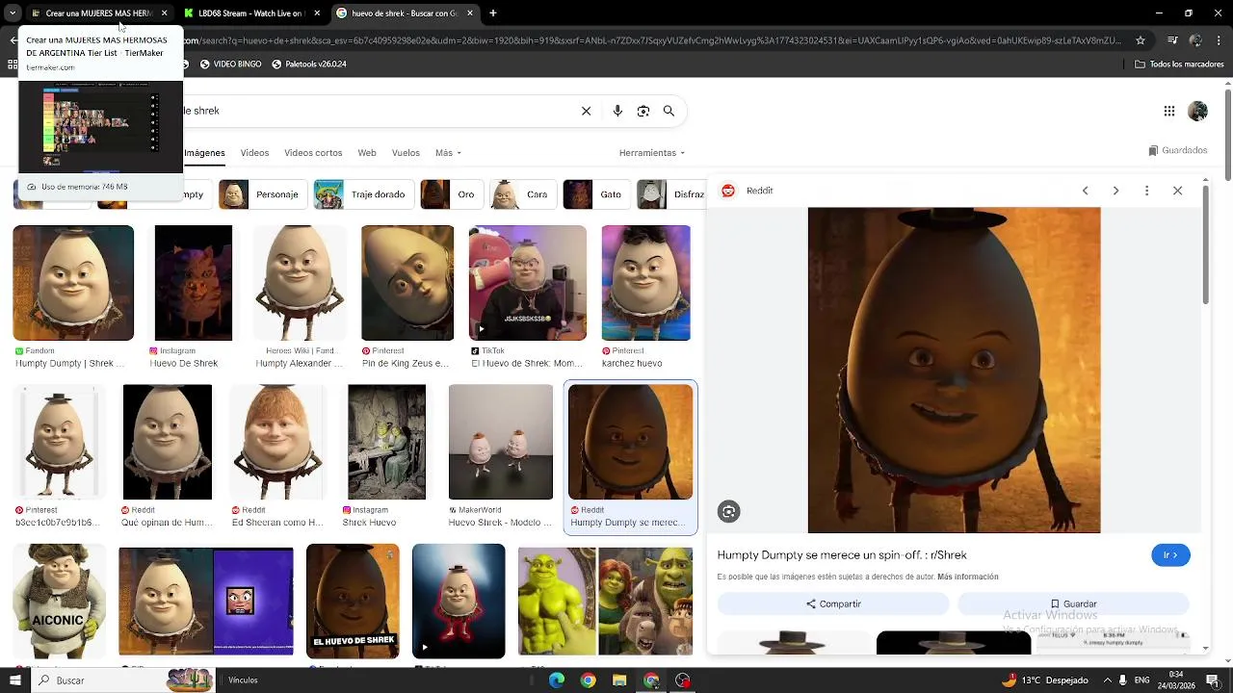The image size is (1233, 693).
Task: Select the Vídeos cortos tab
Action: 313,153
